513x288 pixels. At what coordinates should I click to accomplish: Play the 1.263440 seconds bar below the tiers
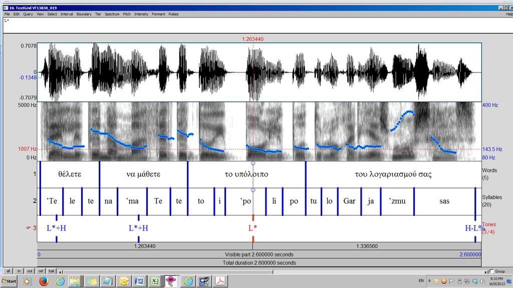[145, 246]
